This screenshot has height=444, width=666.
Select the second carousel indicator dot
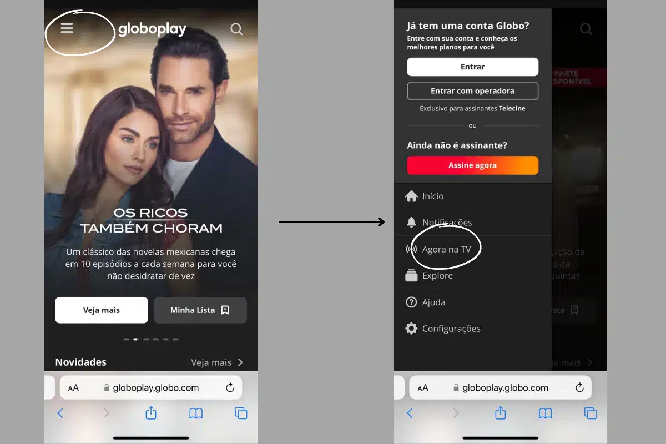[136, 339]
